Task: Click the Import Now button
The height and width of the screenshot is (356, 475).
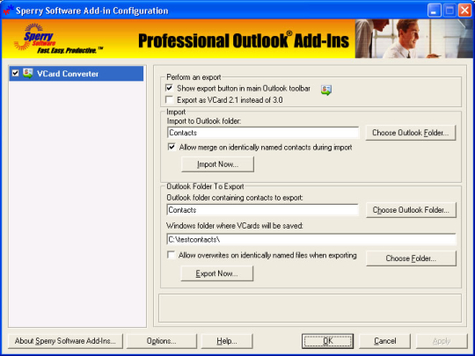Action: tap(217, 164)
